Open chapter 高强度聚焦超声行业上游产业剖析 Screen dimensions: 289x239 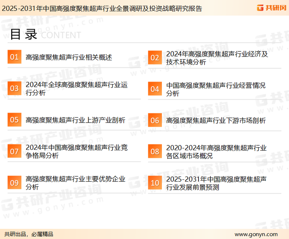click(x=75, y=120)
